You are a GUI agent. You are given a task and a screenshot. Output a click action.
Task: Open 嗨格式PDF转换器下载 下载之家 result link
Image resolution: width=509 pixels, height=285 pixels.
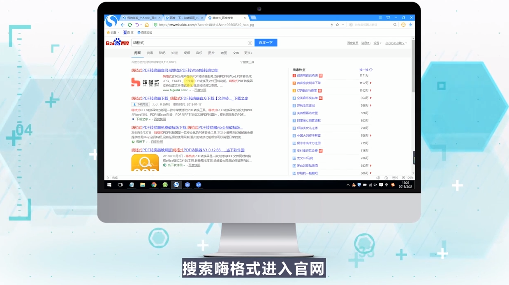click(190, 99)
